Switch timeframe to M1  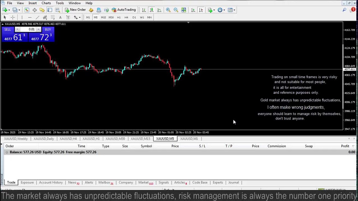tap(88, 17)
